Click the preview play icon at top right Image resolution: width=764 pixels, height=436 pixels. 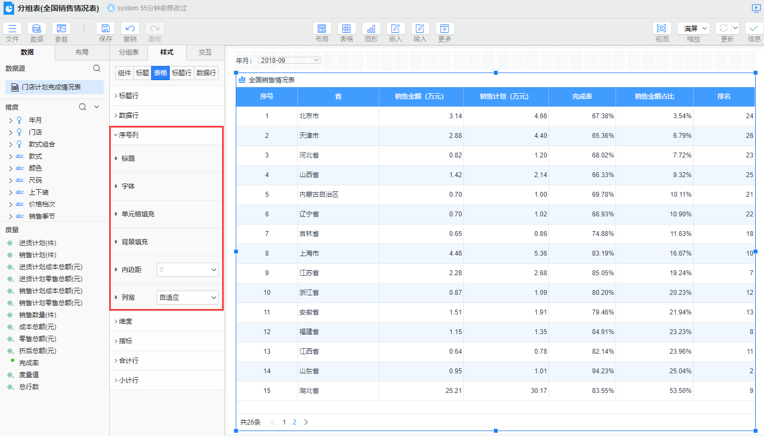coord(755,8)
